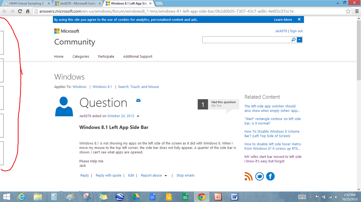Open Sticky Notes from the taskbar

(103, 197)
